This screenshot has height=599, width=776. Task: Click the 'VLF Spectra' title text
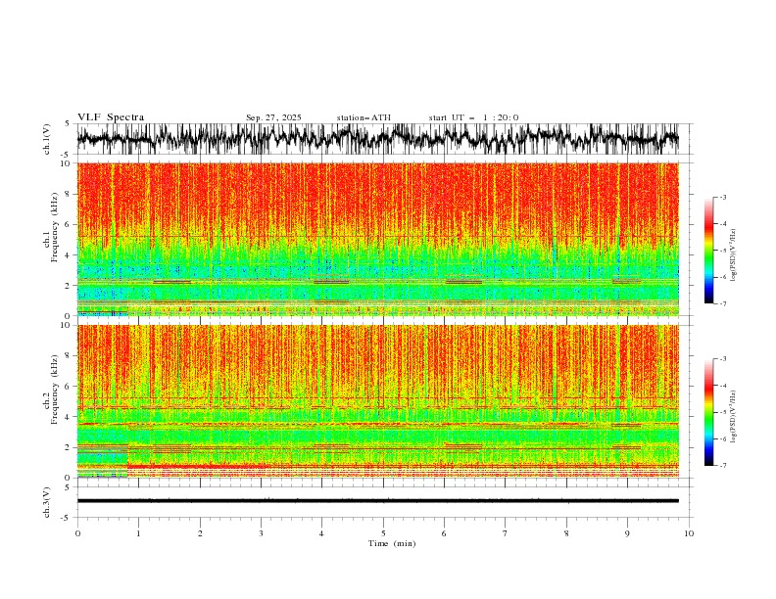(x=111, y=117)
